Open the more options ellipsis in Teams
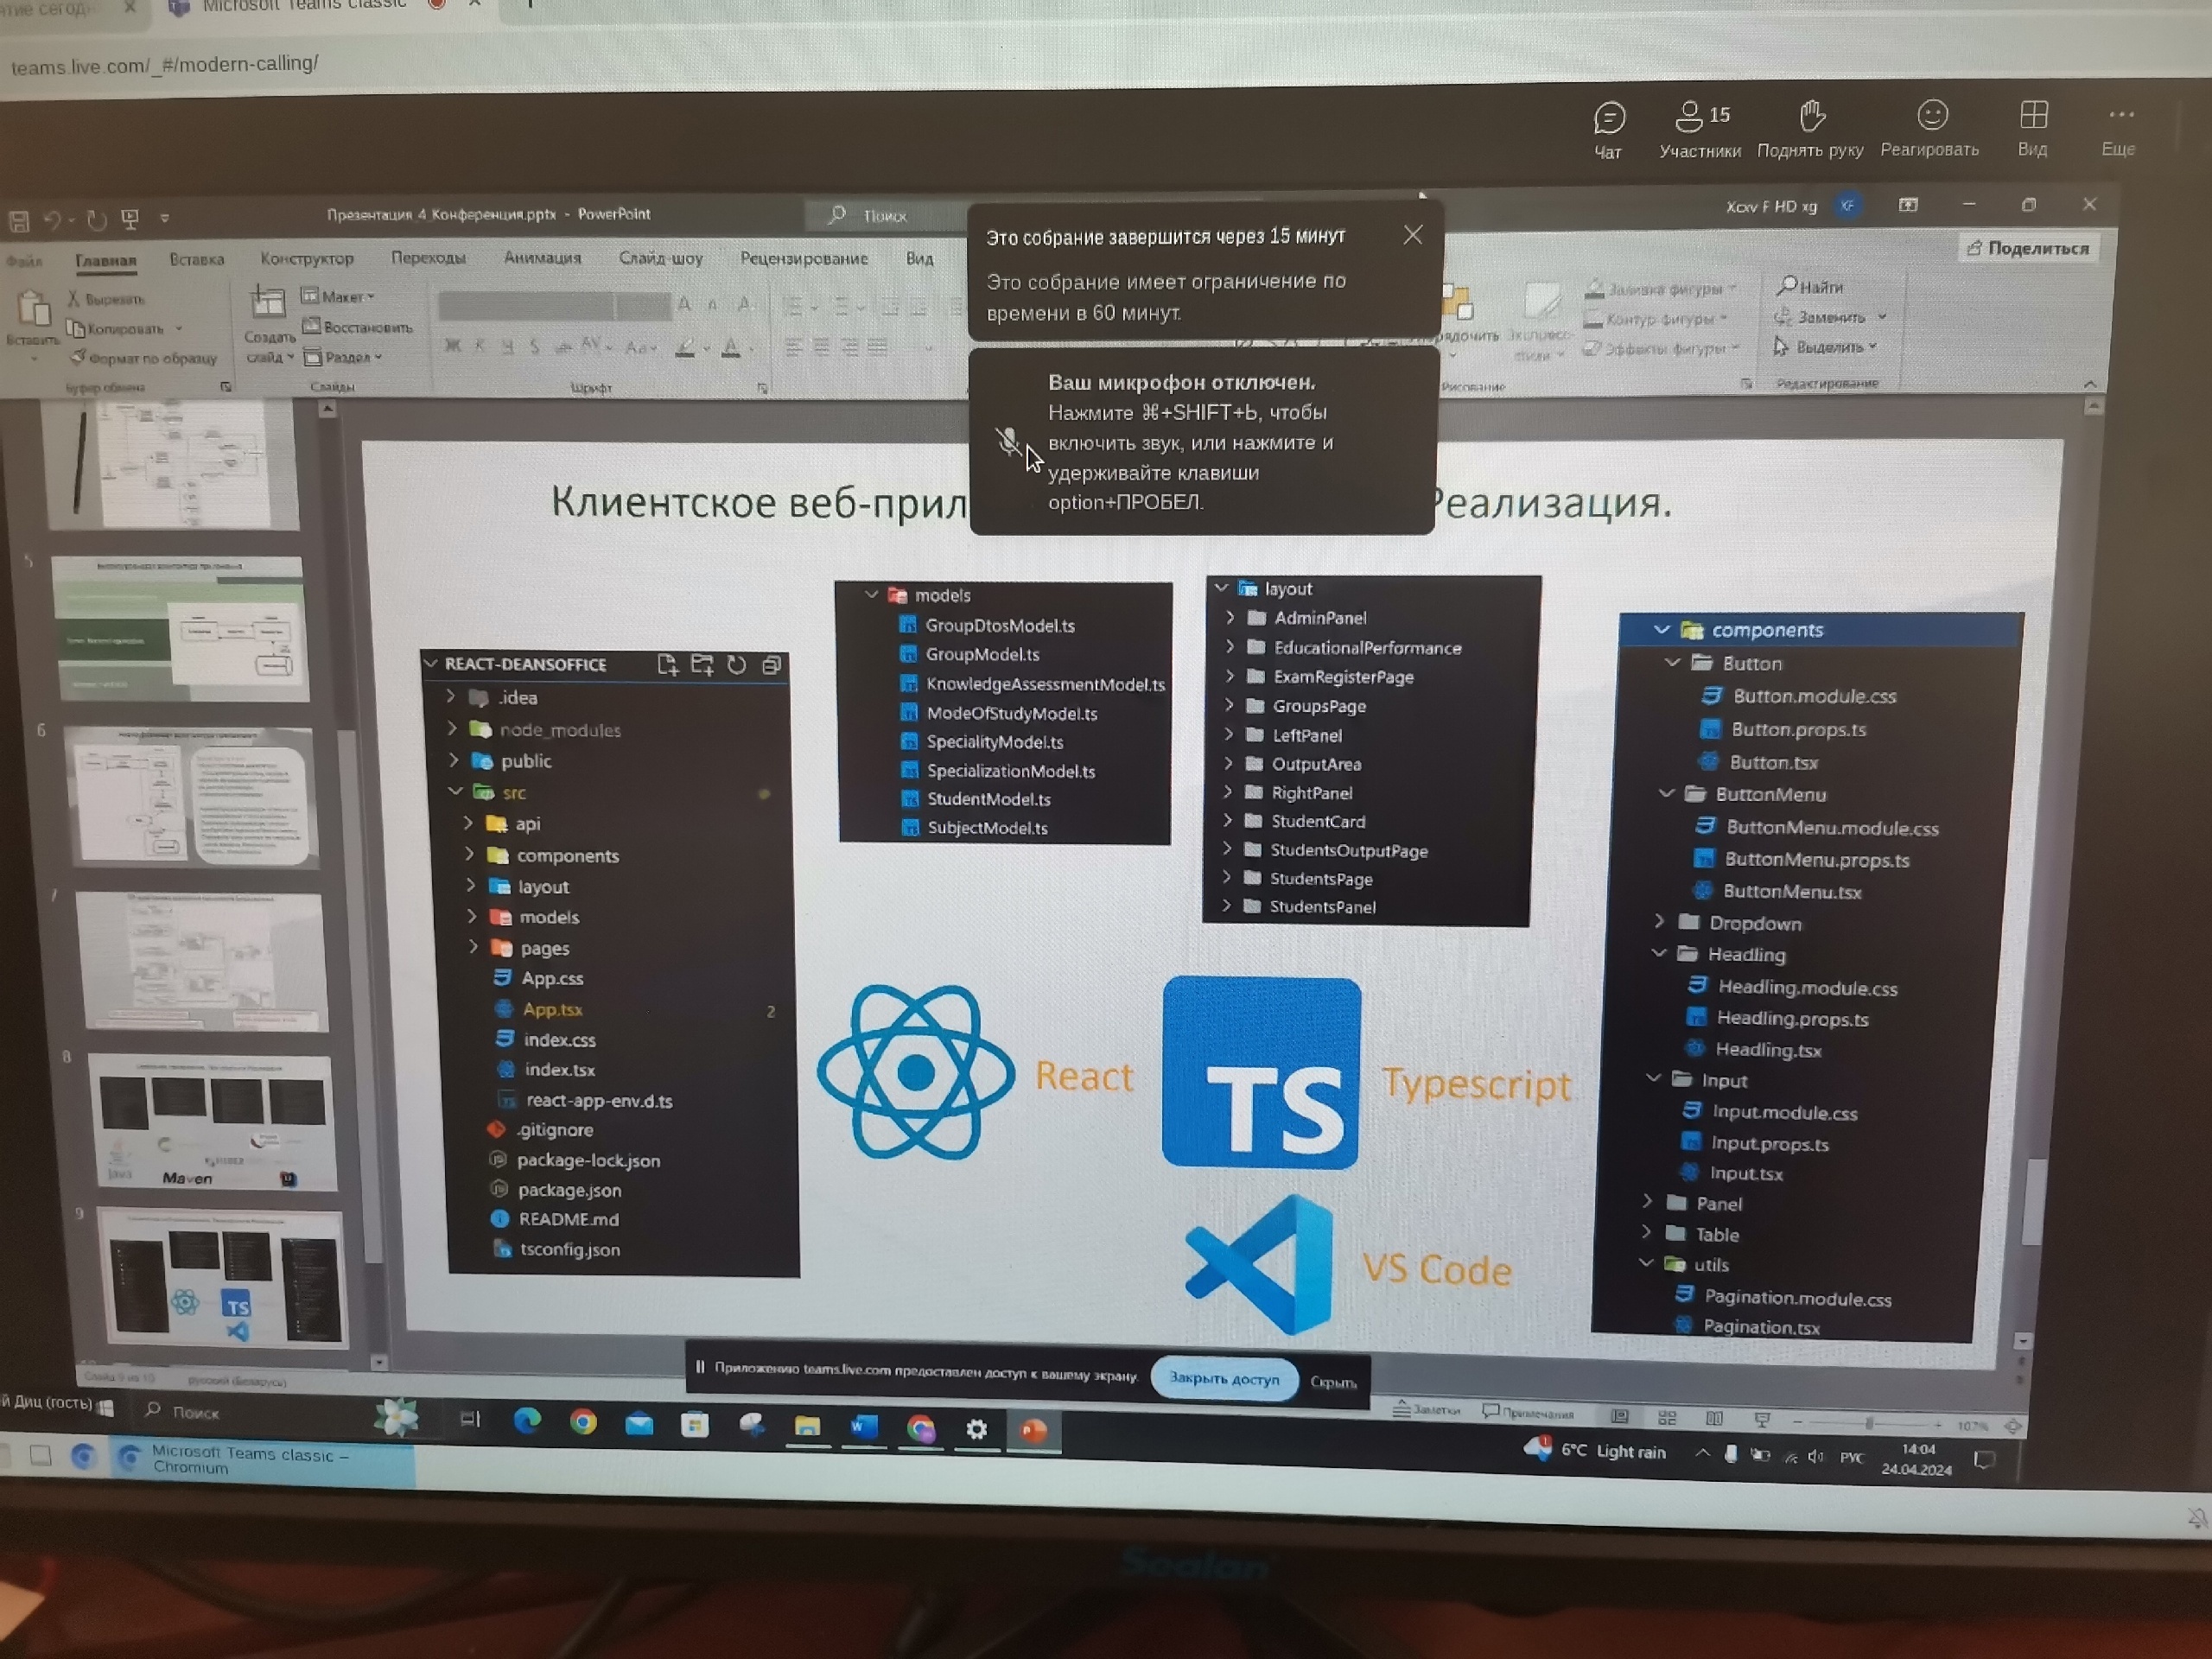The width and height of the screenshot is (2212, 1659). [2120, 115]
